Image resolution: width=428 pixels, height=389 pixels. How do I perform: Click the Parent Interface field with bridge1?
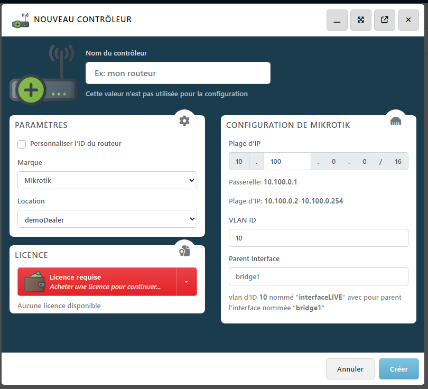[318, 276]
